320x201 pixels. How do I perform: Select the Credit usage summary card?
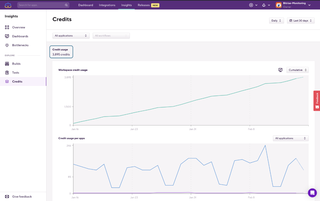61,52
